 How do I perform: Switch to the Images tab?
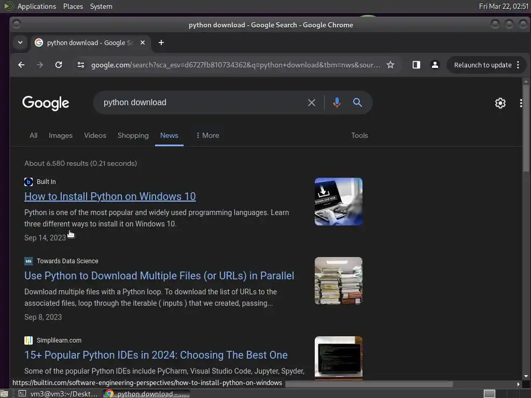click(61, 135)
